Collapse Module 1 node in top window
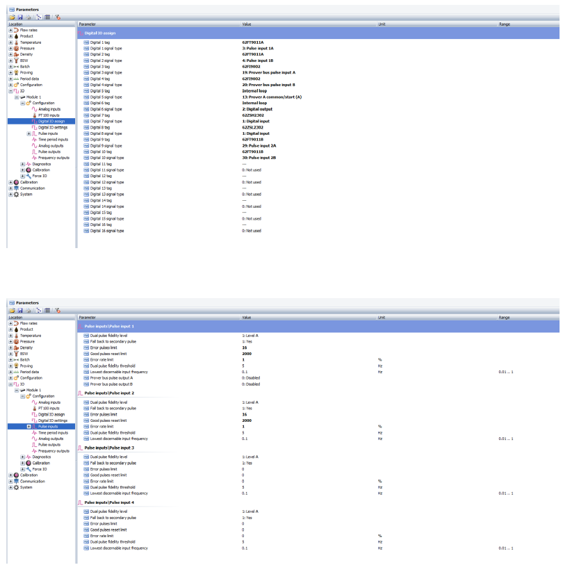The height and width of the screenshot is (581, 563). tap(17, 97)
